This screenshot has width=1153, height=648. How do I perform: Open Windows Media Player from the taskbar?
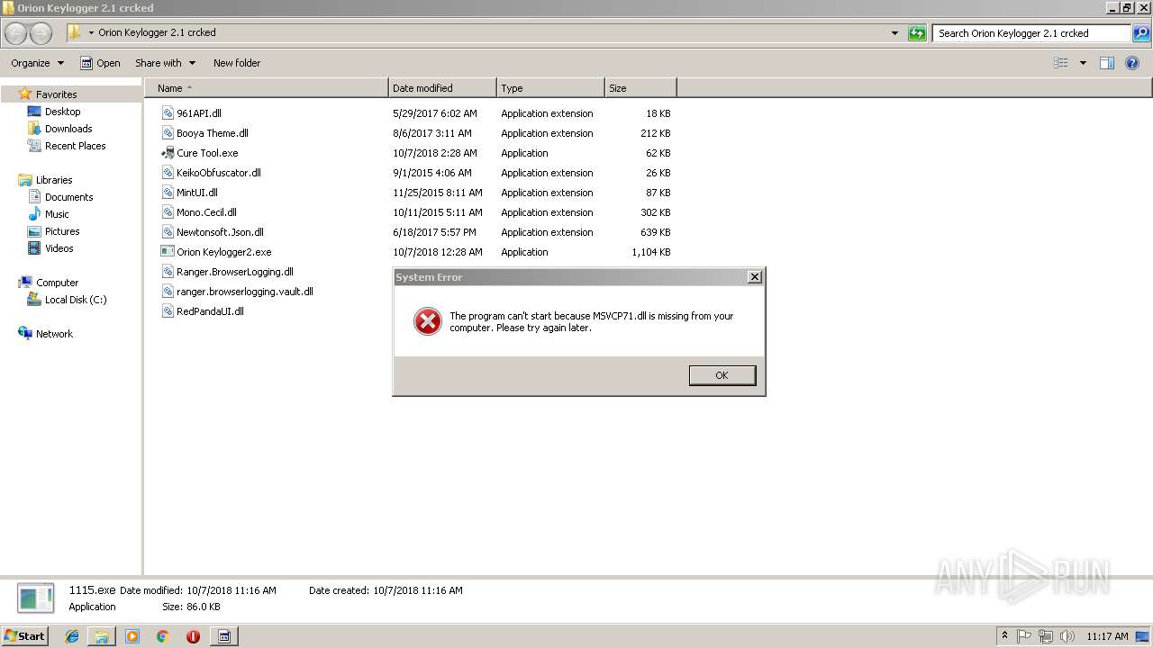click(132, 636)
